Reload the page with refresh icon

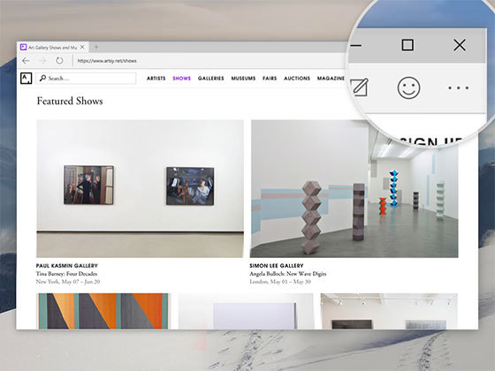point(59,60)
